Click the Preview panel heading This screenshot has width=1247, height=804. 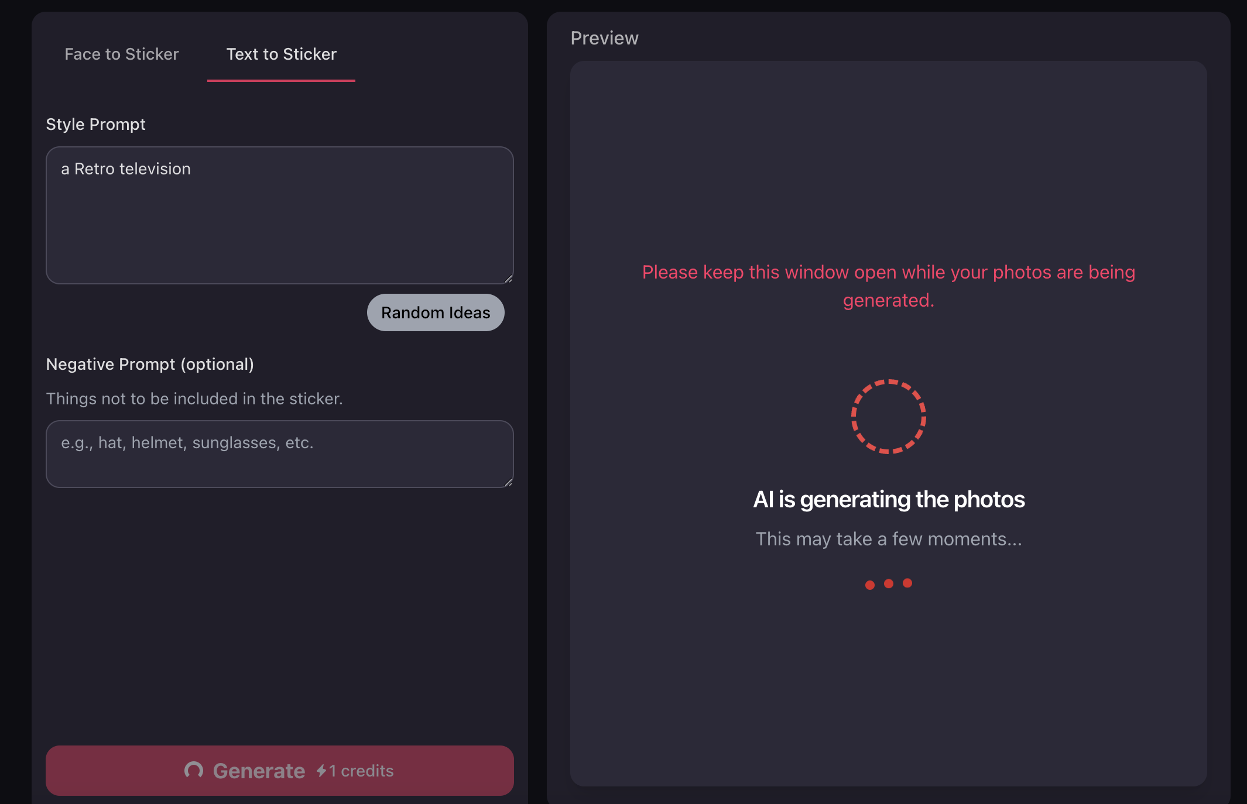click(604, 38)
